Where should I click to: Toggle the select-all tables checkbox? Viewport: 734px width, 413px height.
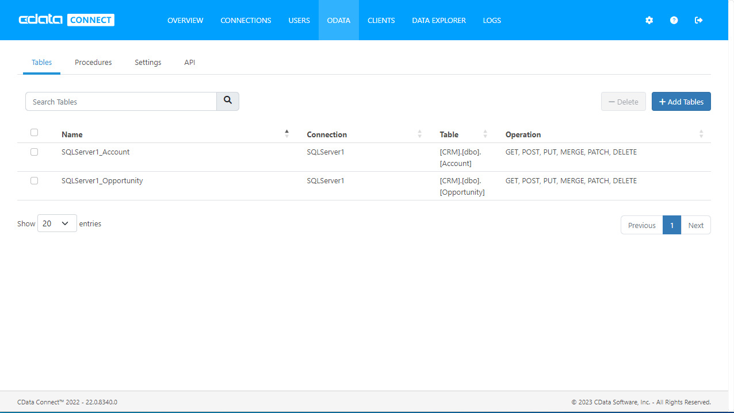tap(34, 133)
